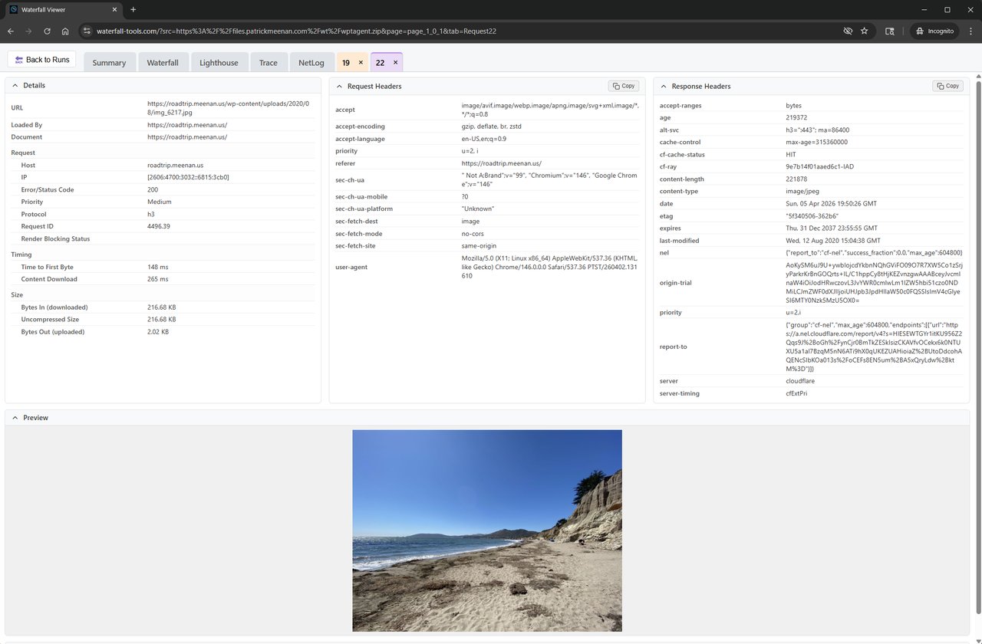Collapse the Preview panel chevron
The height and width of the screenshot is (644, 982).
(x=15, y=418)
